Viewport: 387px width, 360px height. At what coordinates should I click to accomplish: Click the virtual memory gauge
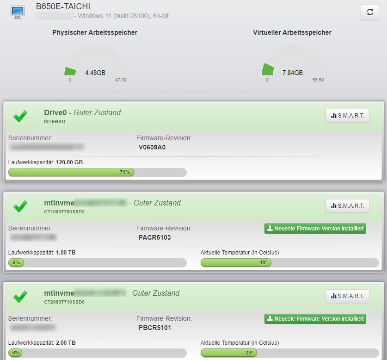[x=292, y=65]
